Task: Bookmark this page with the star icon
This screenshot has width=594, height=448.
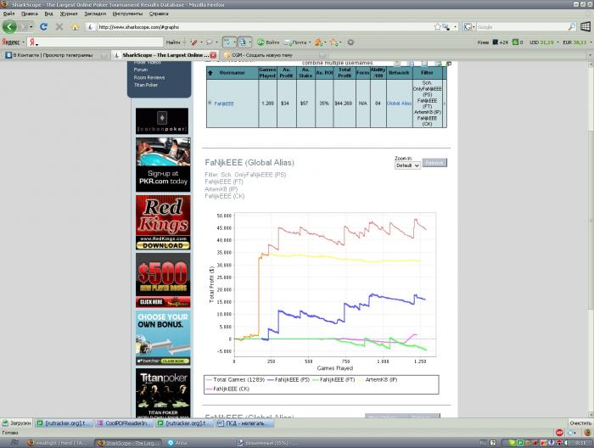Action: (x=438, y=27)
